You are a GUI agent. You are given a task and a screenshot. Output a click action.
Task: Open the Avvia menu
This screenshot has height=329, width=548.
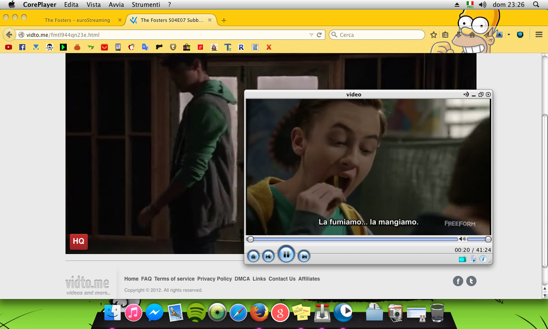pyautogui.click(x=116, y=5)
